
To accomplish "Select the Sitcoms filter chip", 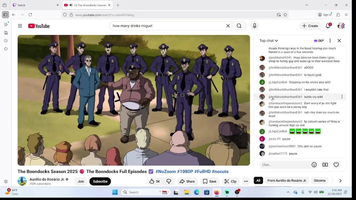I will click(320, 181).
